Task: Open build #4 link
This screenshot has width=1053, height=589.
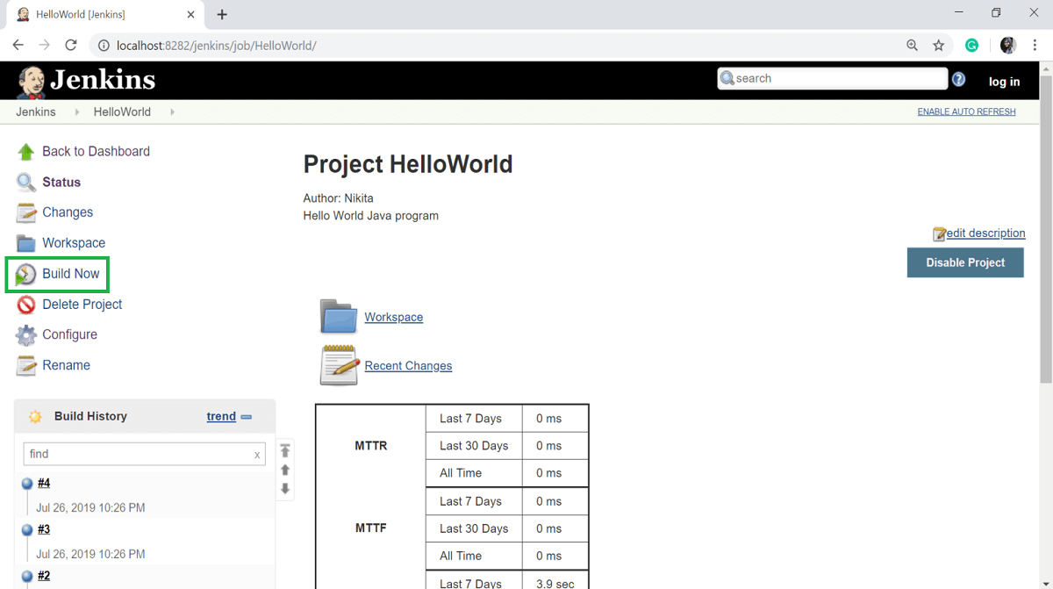Action: pos(44,484)
